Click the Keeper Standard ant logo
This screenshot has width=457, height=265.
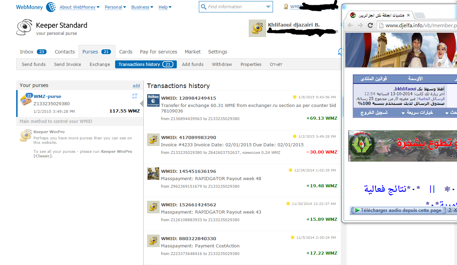coord(24,27)
